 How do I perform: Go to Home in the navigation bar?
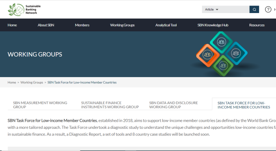(x=12, y=25)
